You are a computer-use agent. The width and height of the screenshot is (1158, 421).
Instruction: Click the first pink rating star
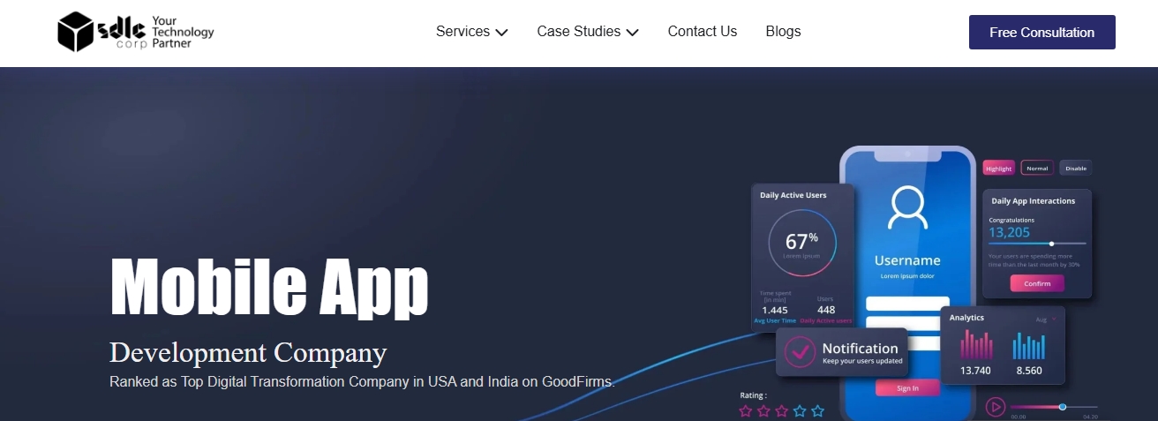(746, 411)
